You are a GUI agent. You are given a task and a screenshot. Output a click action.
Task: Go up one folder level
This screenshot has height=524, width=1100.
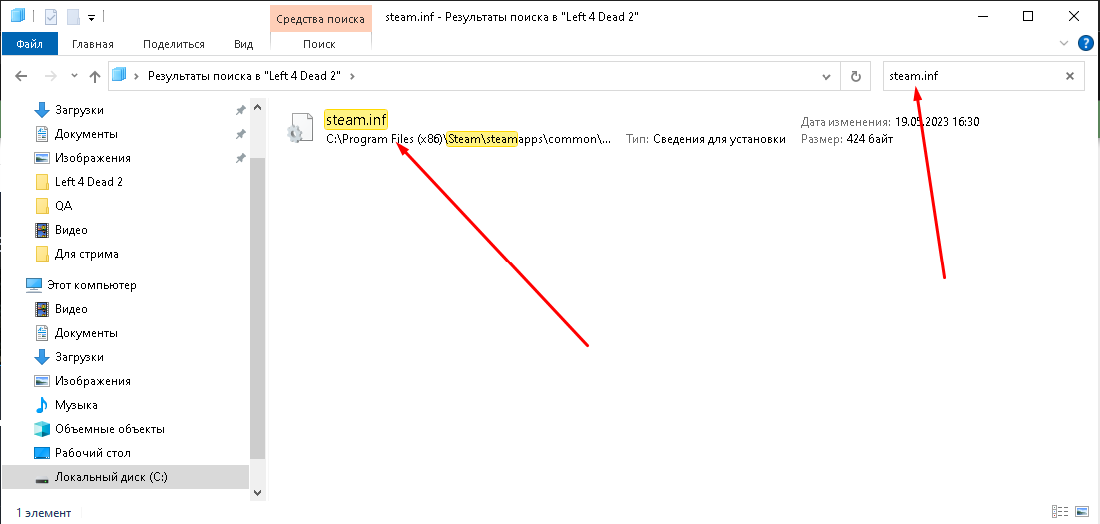tap(95, 76)
